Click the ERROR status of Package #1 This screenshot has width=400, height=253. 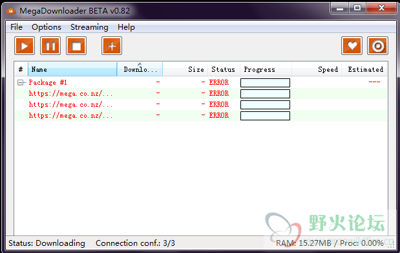[x=219, y=82]
